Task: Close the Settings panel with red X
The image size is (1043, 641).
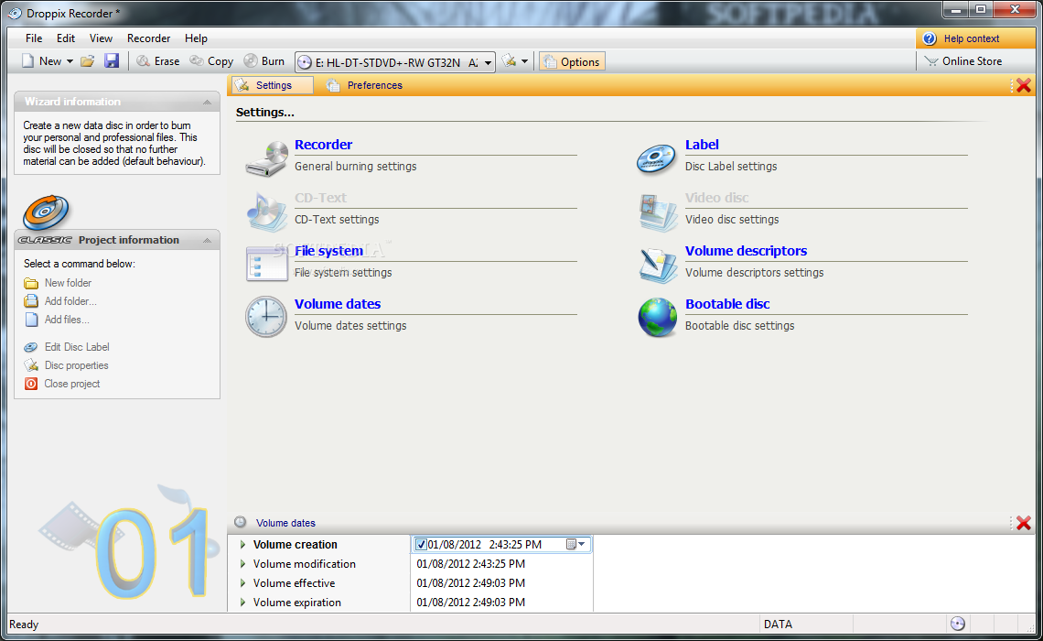Action: (1024, 85)
